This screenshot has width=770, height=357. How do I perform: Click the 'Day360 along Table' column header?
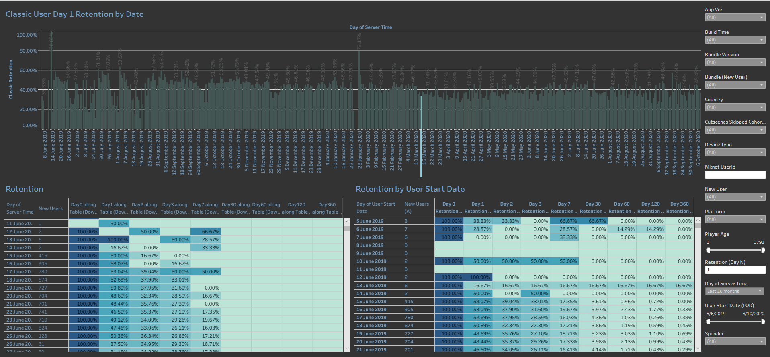click(327, 208)
